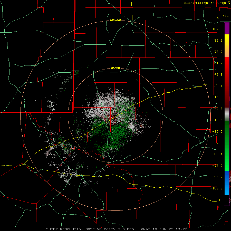
Task: Click the yellow-orange segment of the color bar
Action: 227,46
